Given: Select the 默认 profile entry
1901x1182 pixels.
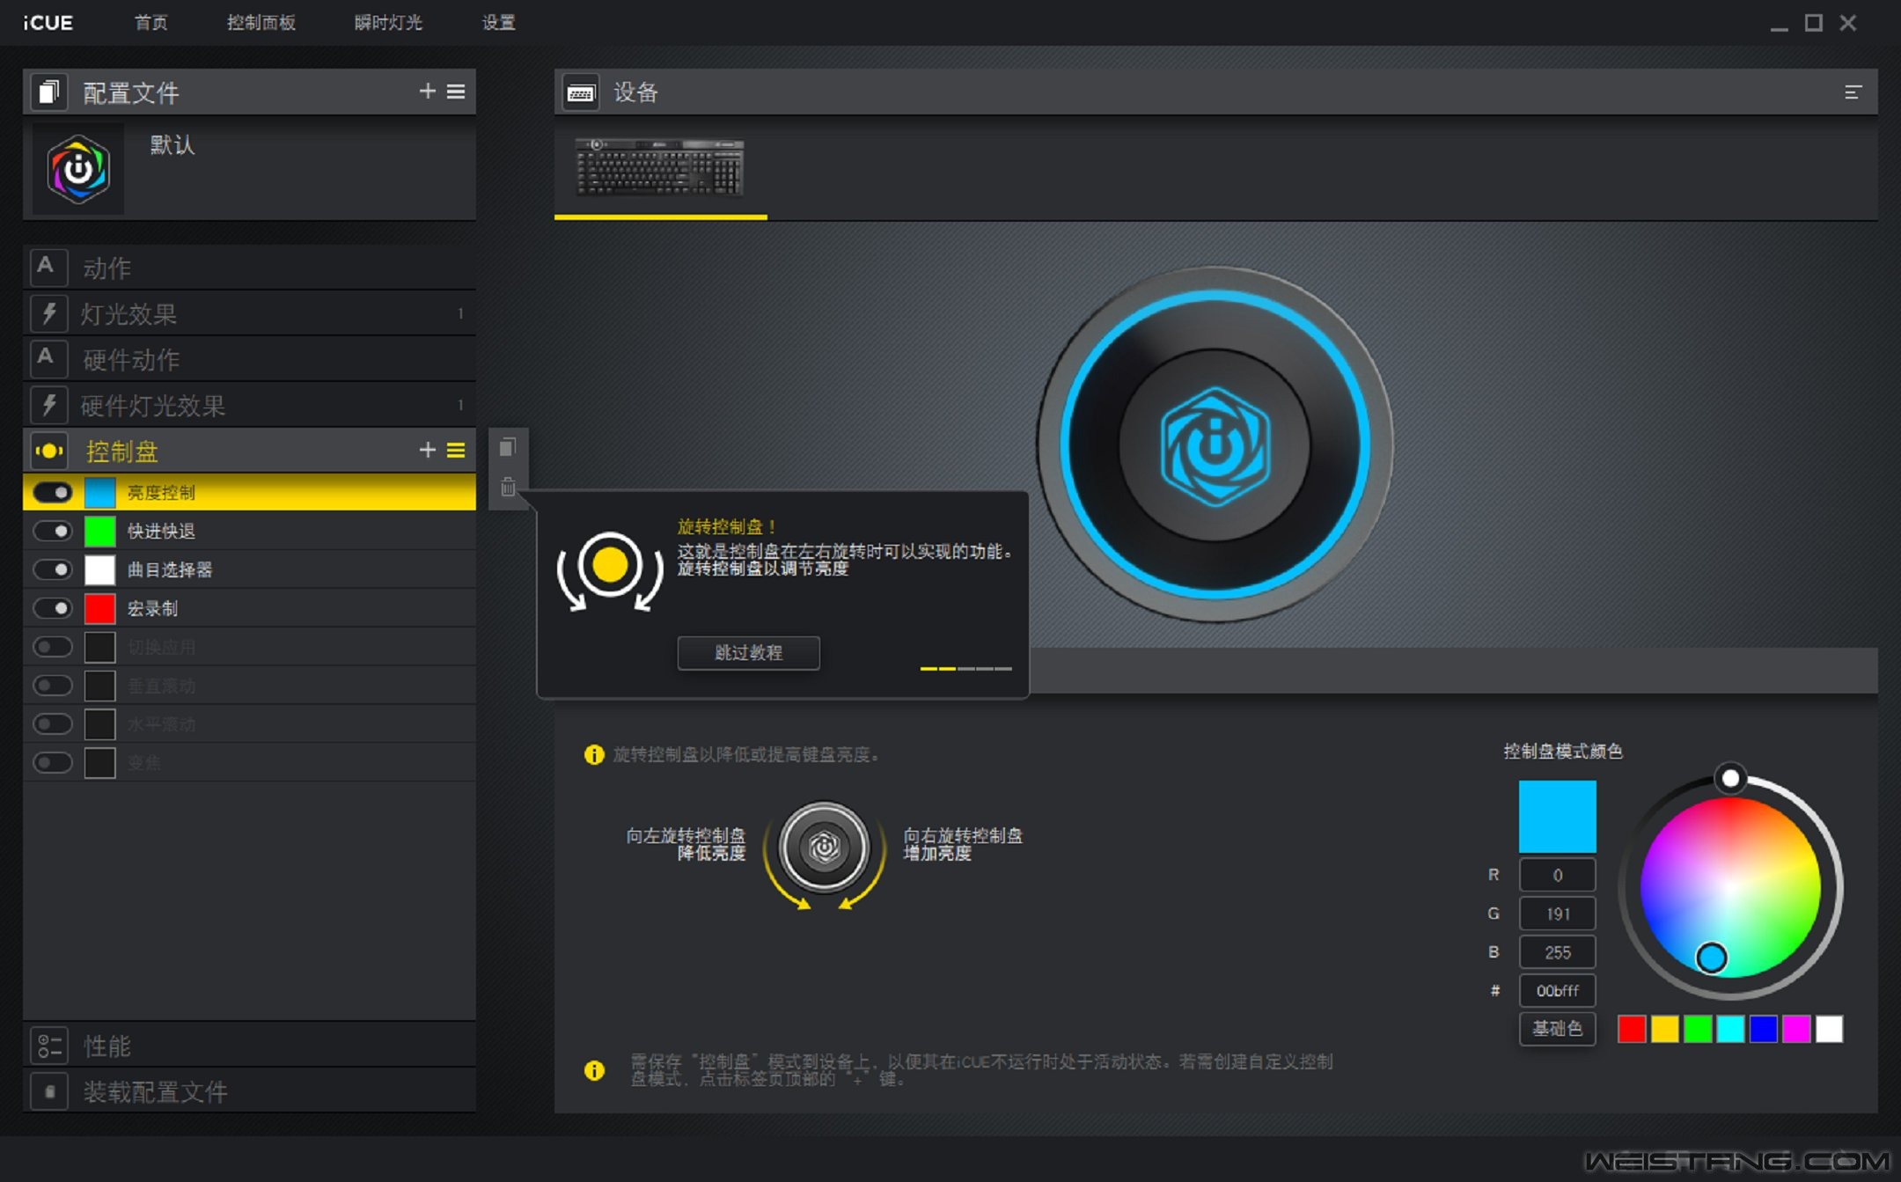Looking at the screenshot, I should 249,170.
